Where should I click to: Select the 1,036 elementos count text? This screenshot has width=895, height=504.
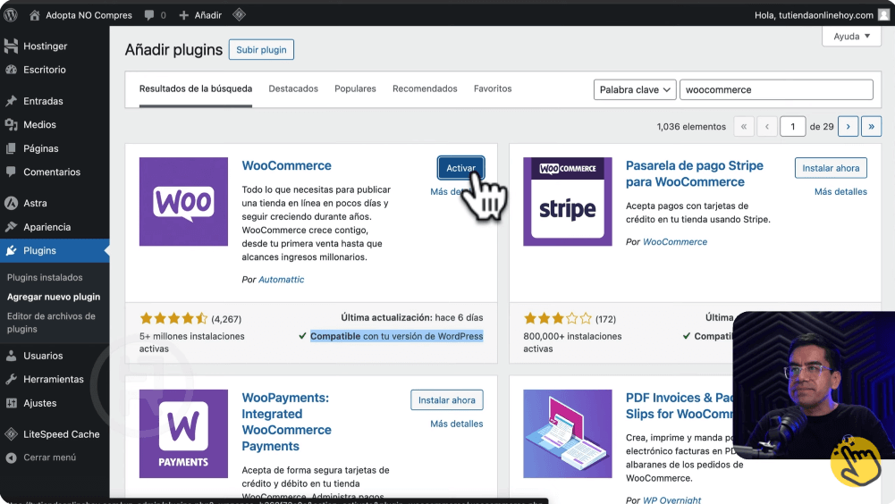[691, 127]
